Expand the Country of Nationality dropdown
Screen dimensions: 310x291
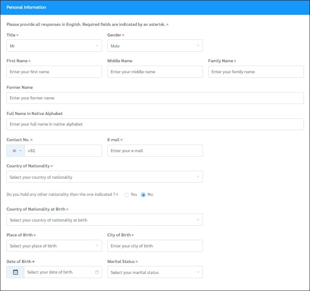coord(105,177)
